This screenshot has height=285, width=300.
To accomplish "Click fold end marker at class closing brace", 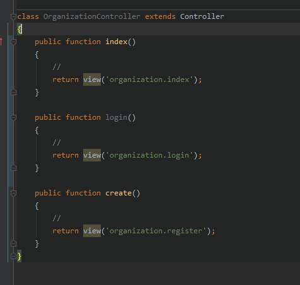I will 13,256.
